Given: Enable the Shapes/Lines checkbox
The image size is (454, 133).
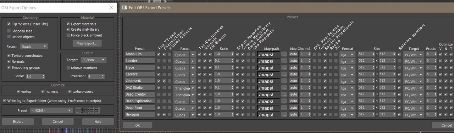Looking at the screenshot, I should pos(9,31).
